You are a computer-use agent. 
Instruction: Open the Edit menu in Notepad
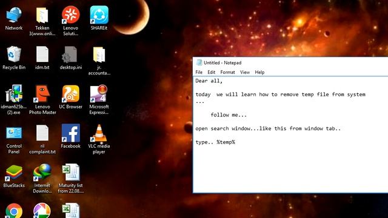(212, 72)
